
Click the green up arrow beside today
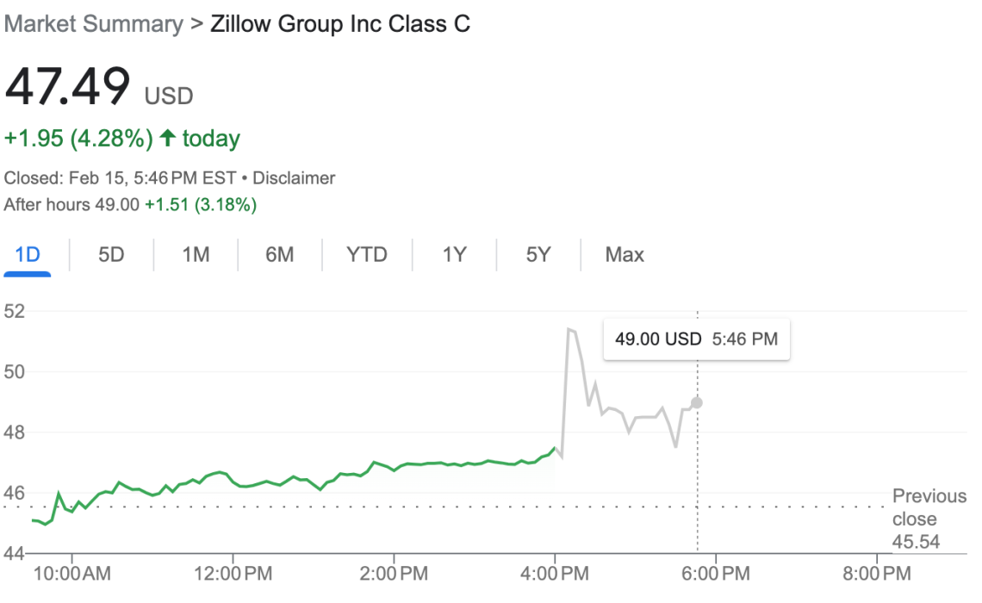click(168, 138)
